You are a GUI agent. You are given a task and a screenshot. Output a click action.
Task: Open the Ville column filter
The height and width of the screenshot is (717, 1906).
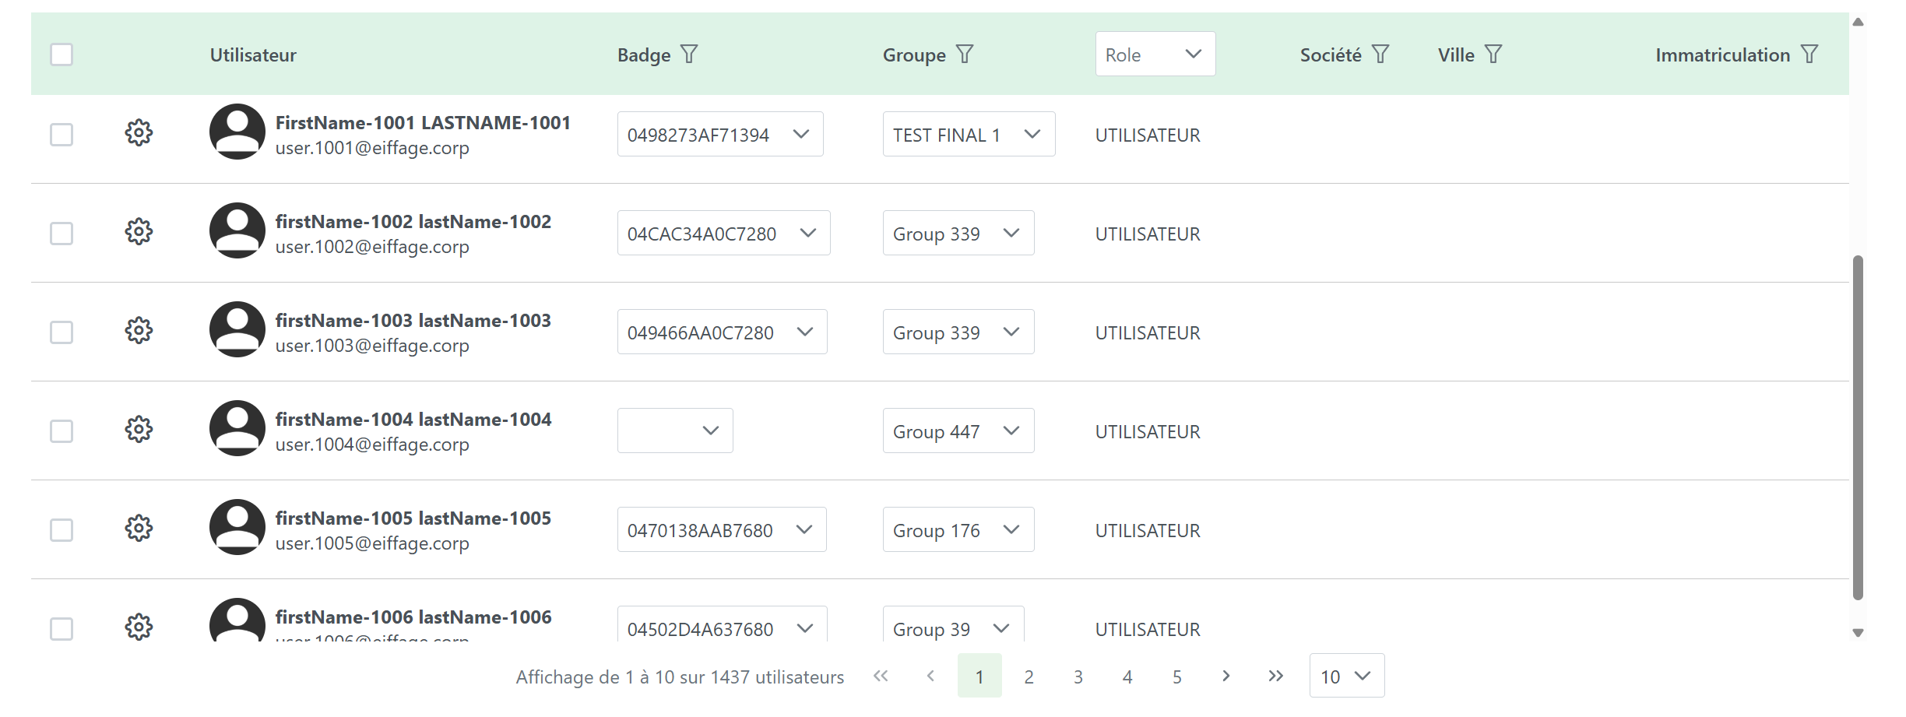coord(1493,54)
